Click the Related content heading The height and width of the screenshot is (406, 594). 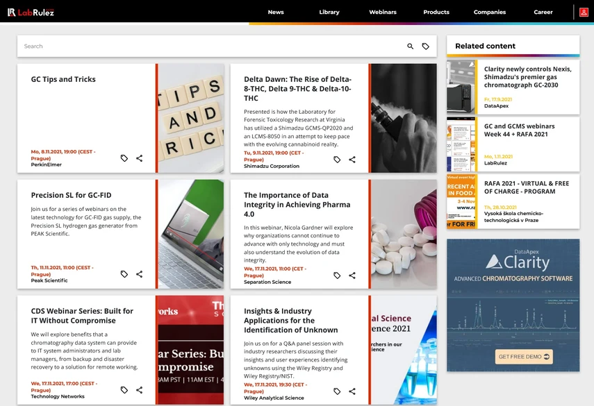[486, 46]
